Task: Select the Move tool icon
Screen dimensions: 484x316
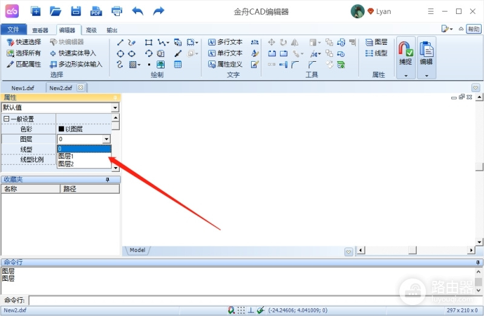Action: [x=272, y=42]
